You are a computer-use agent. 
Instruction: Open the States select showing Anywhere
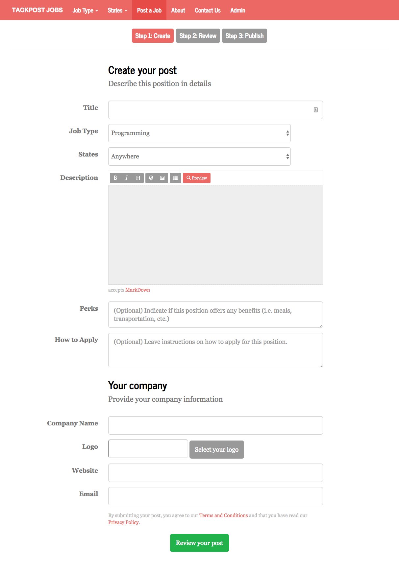pyautogui.click(x=199, y=156)
